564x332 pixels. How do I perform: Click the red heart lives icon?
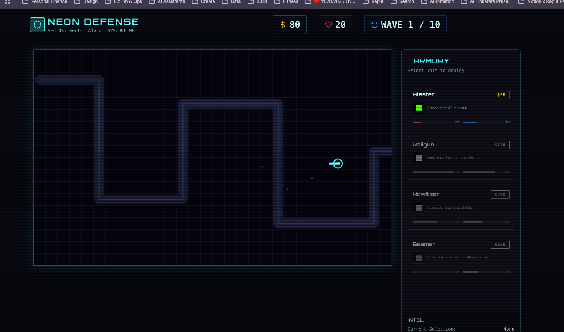pos(329,25)
